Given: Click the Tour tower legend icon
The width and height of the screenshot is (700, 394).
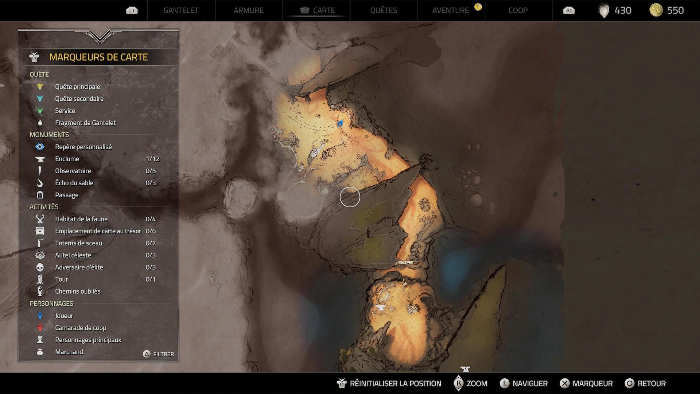Looking at the screenshot, I should (40, 279).
